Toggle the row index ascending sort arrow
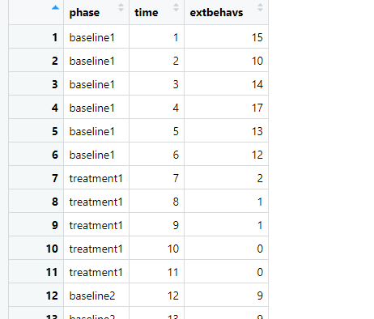 tap(55, 7)
